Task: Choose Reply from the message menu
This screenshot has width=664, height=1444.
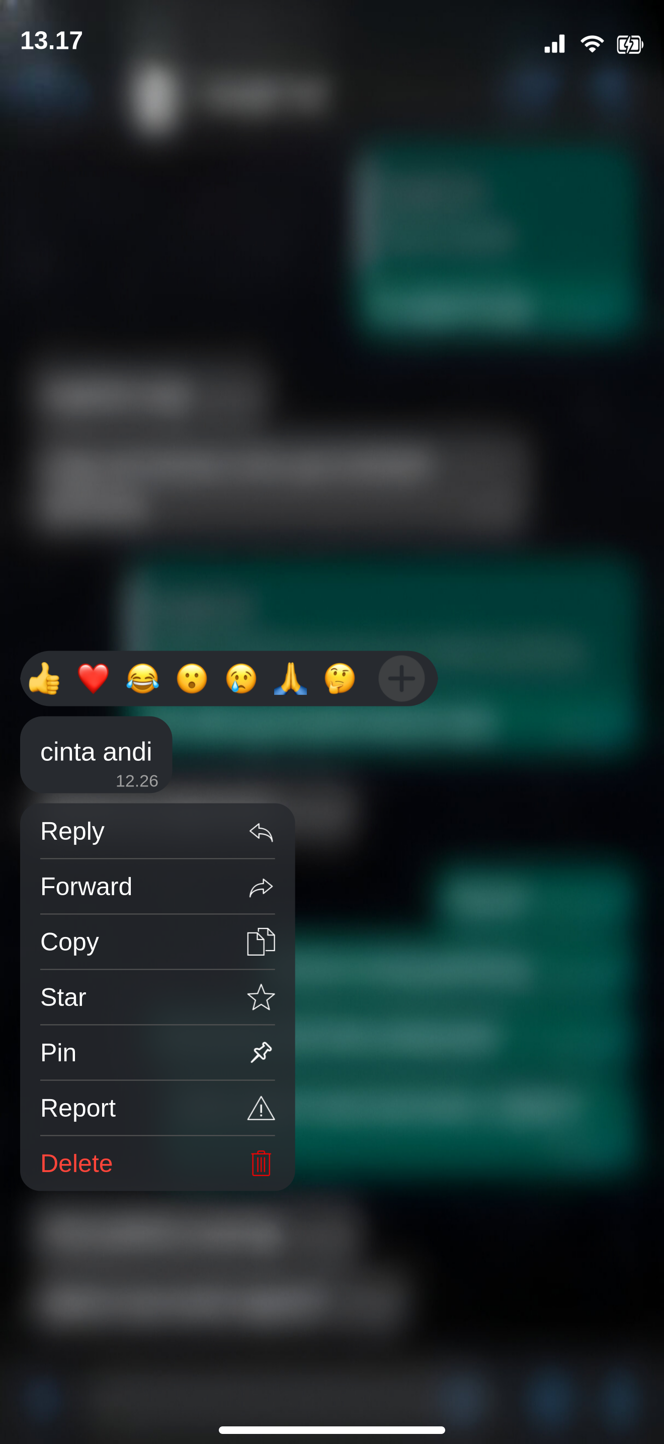Action: (x=157, y=831)
